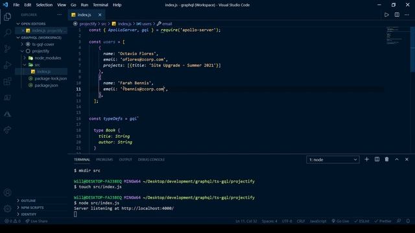
Task: Open the Selection menu
Action: (44, 5)
